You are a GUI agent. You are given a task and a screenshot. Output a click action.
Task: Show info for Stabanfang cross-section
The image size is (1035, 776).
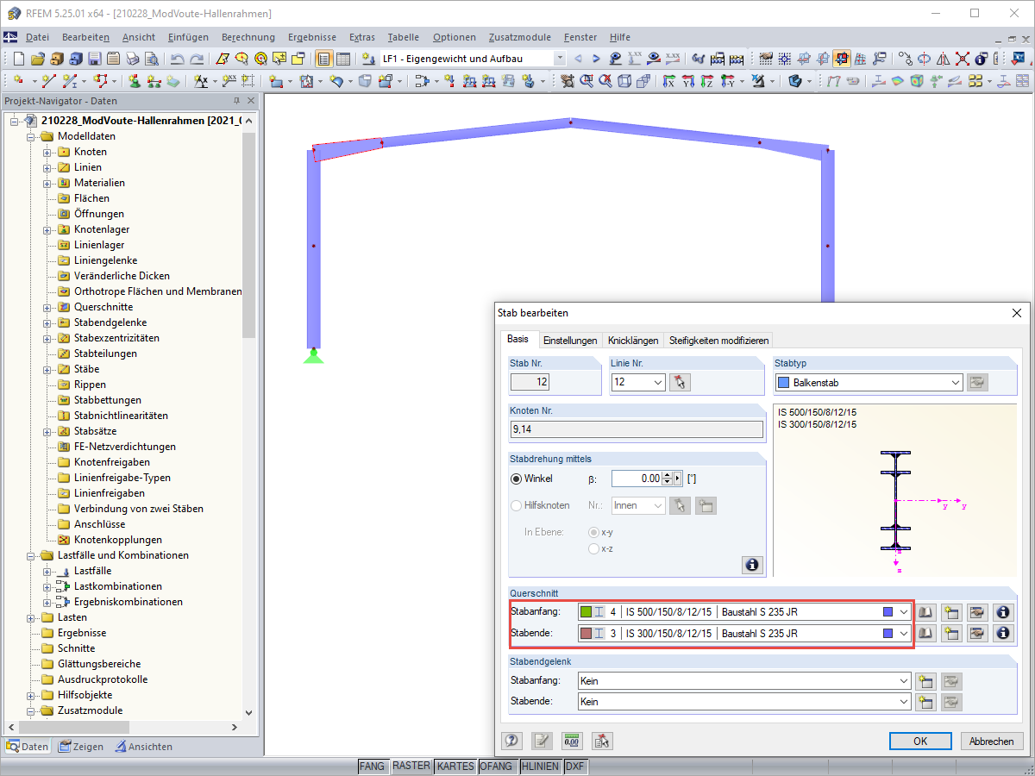coord(1002,612)
